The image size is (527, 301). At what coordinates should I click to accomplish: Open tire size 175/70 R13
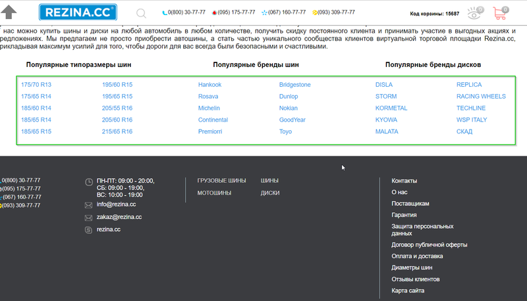(36, 85)
